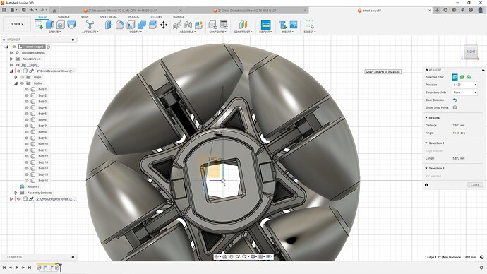Switch to the Sheet Metal tab
Screen dimensions: 487x274
[109, 17]
